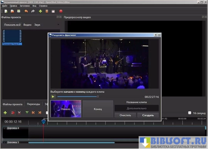Image resolution: width=208 pixels, height=149 pixels.
Task: Click the green plus Import Files icon
Action: click(40, 11)
